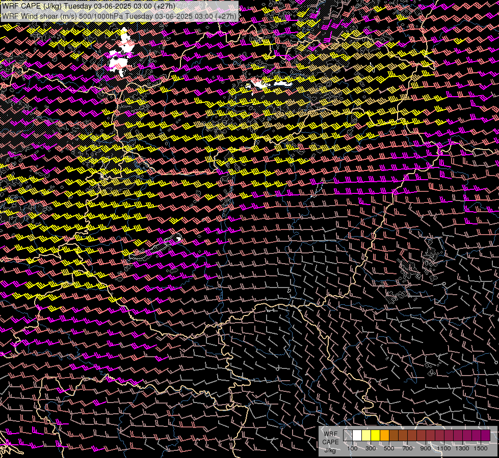The width and height of the screenshot is (499, 458).
Task: Click the legend value 900
Action: pos(426,448)
